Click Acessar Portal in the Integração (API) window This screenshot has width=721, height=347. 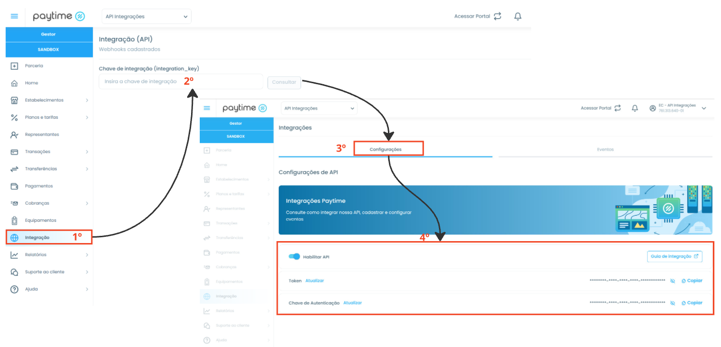(477, 16)
